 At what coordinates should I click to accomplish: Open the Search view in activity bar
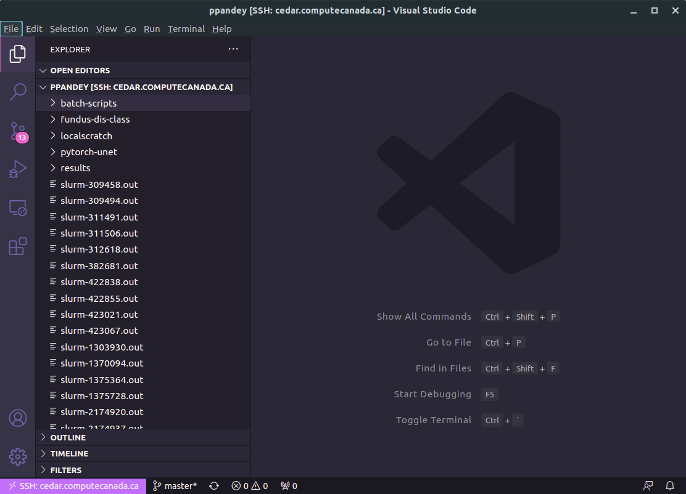click(18, 92)
